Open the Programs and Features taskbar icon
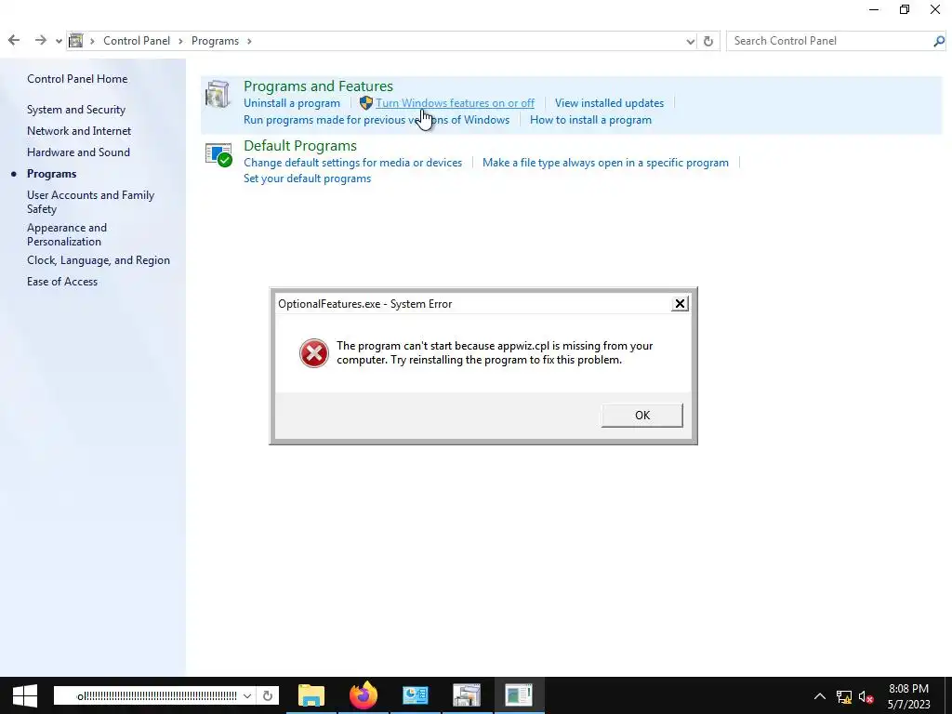 467,695
